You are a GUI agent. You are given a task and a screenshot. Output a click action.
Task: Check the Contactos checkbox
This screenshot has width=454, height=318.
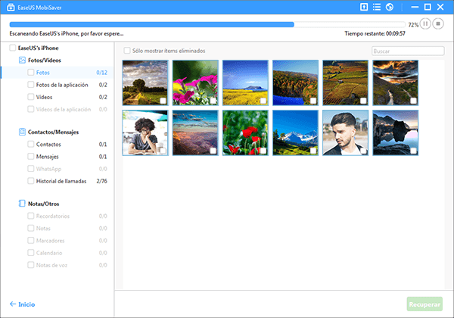tap(31, 144)
